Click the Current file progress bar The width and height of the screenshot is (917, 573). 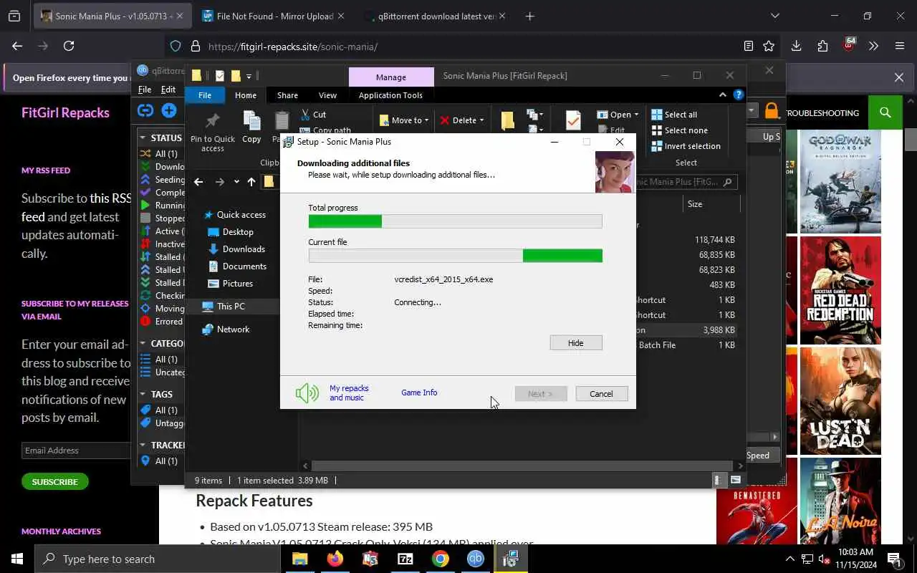pyautogui.click(x=455, y=256)
